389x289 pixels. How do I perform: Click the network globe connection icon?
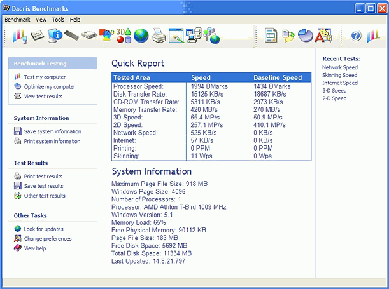[211, 36]
